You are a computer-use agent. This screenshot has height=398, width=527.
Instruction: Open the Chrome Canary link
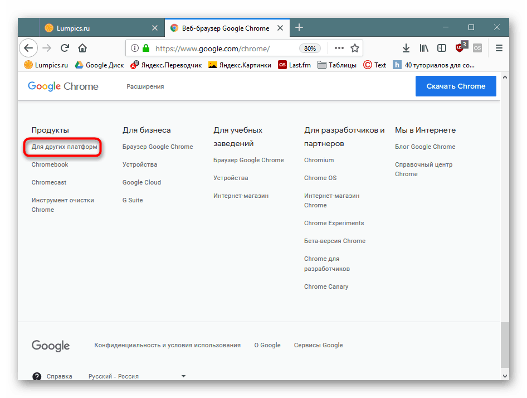326,287
